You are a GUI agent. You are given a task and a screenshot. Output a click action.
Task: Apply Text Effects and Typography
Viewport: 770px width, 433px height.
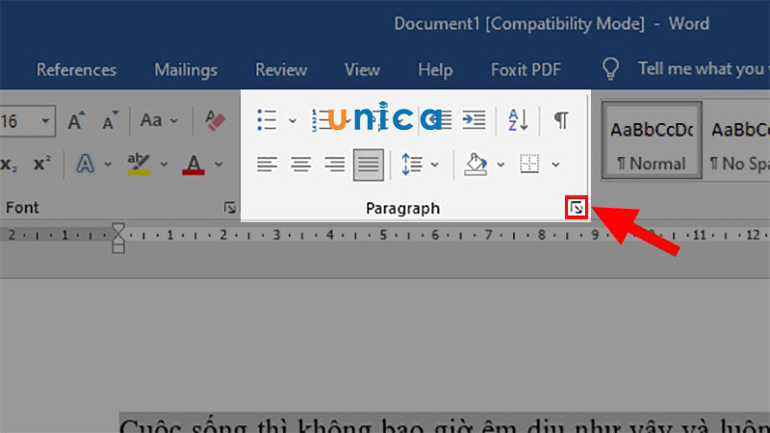tap(85, 164)
